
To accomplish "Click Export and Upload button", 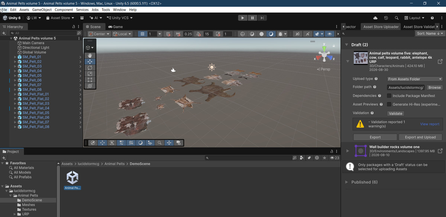I will pyautogui.click(x=420, y=137).
